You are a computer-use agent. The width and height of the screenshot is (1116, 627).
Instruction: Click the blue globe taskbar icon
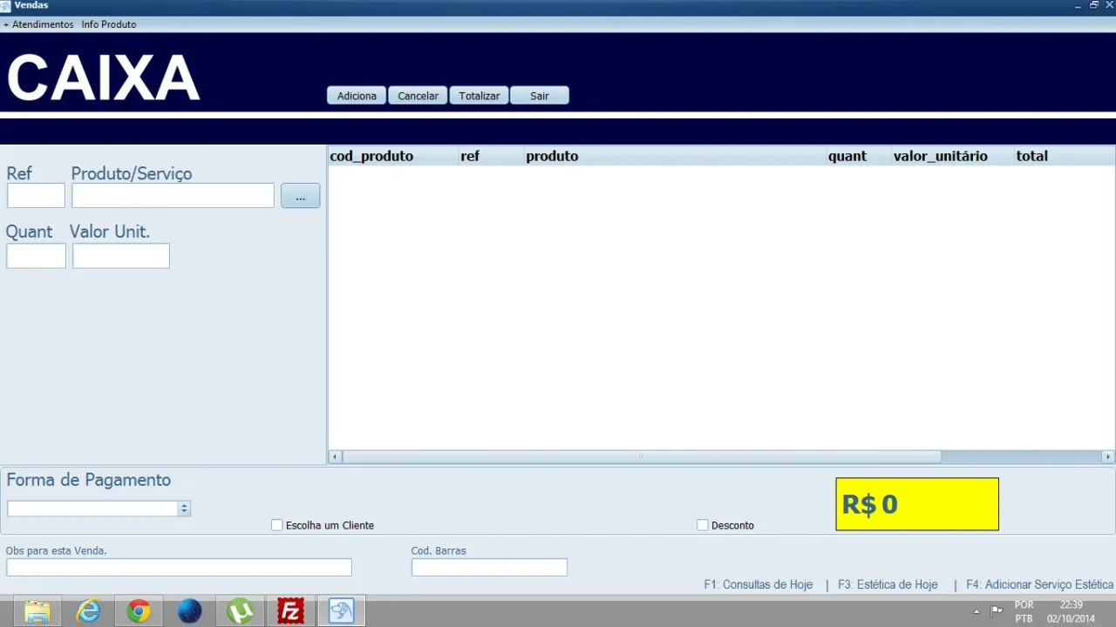point(189,611)
